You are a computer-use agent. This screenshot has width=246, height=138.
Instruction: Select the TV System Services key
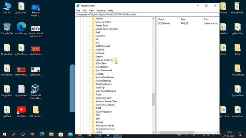[105, 129]
